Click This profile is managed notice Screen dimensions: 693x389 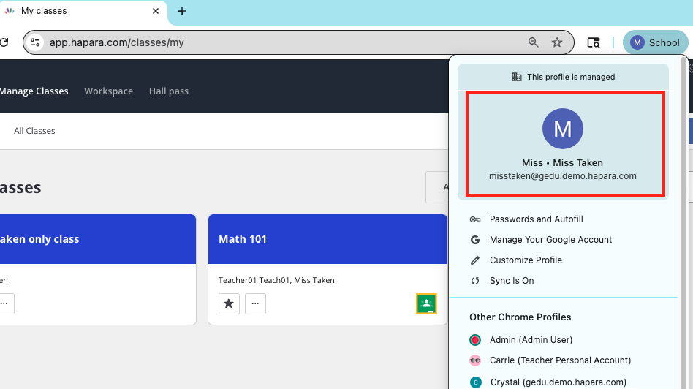click(563, 77)
